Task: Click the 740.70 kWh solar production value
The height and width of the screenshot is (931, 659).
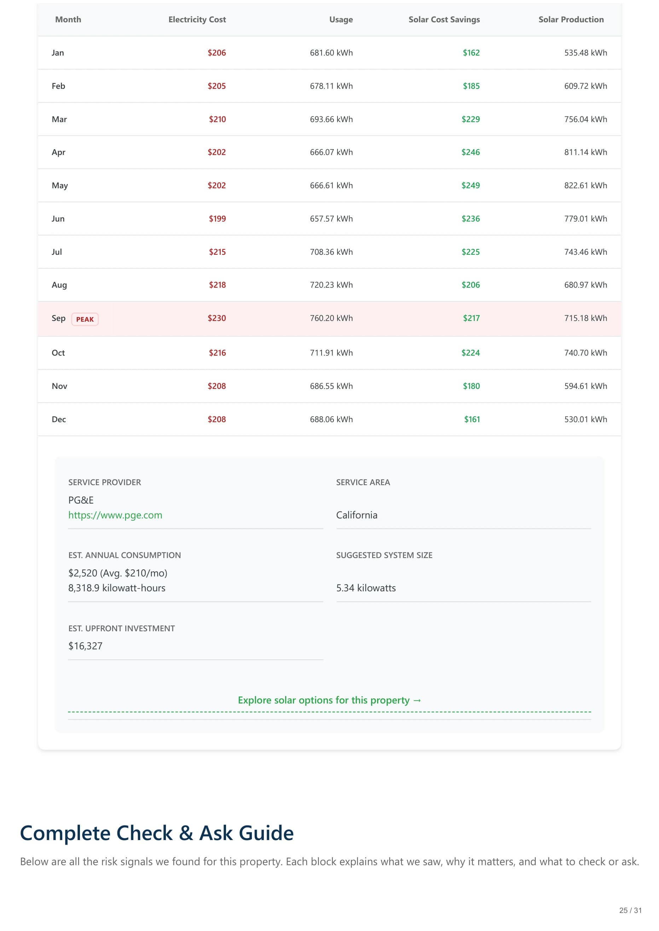Action: pos(585,353)
